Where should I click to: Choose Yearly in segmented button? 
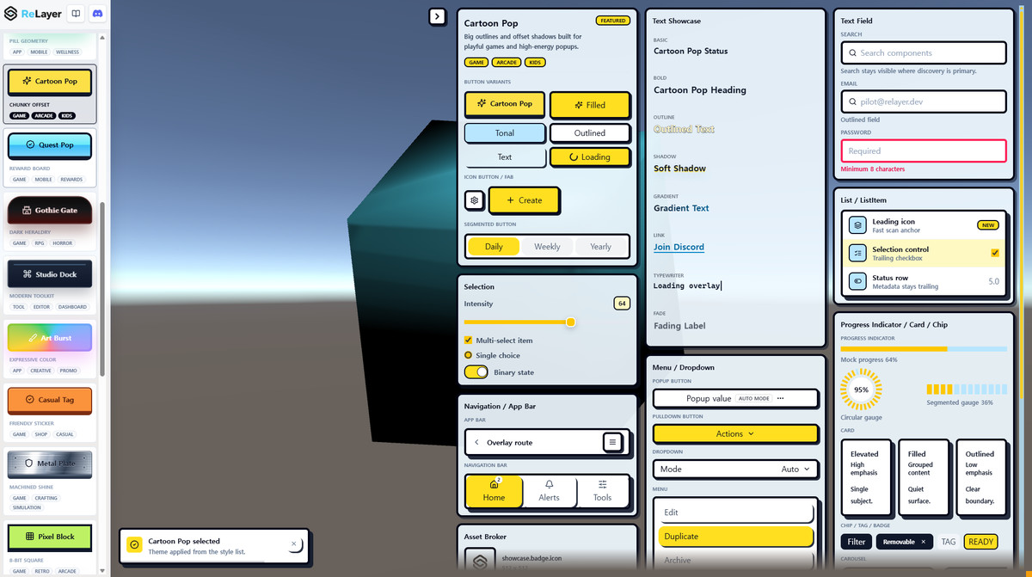point(600,247)
